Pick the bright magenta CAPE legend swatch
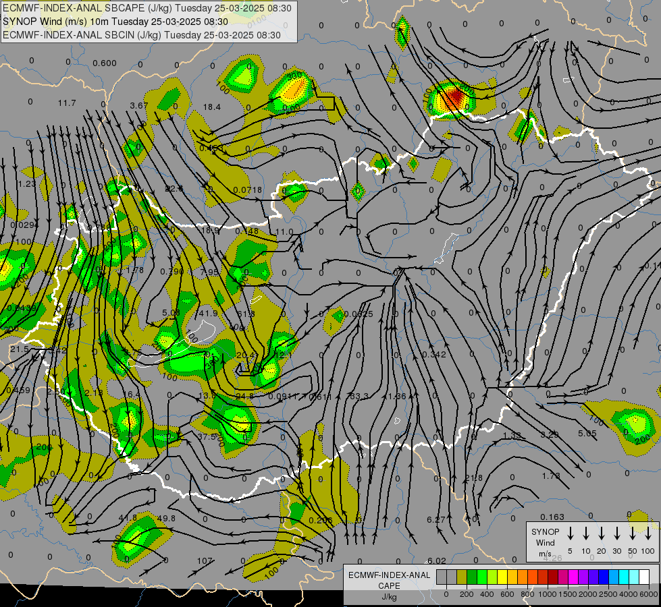The image size is (661, 607). (x=573, y=577)
